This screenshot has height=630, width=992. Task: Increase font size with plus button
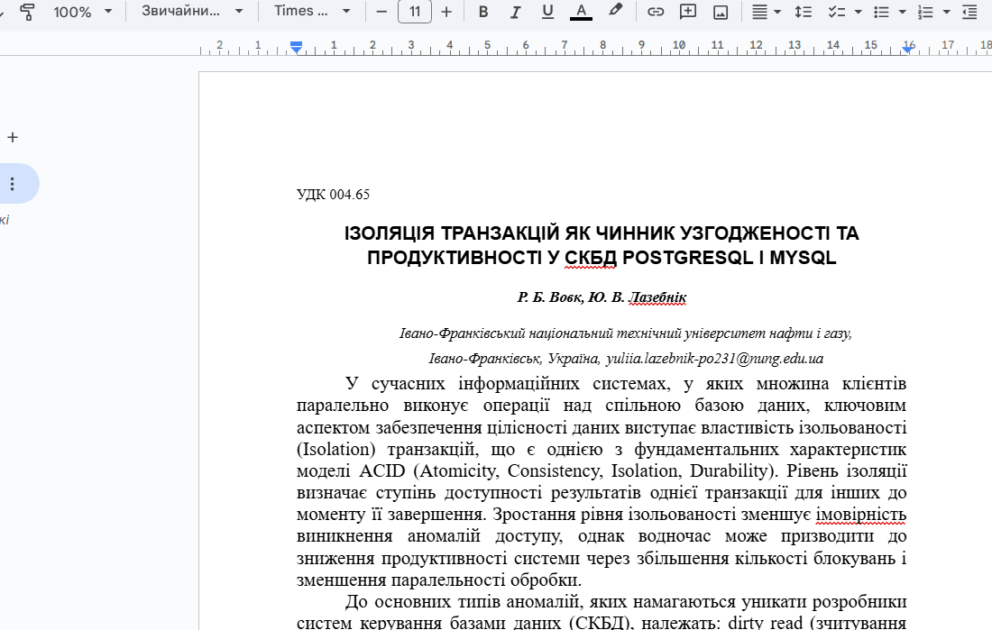pyautogui.click(x=446, y=12)
